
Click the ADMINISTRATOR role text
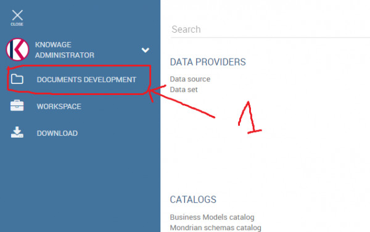pos(65,56)
